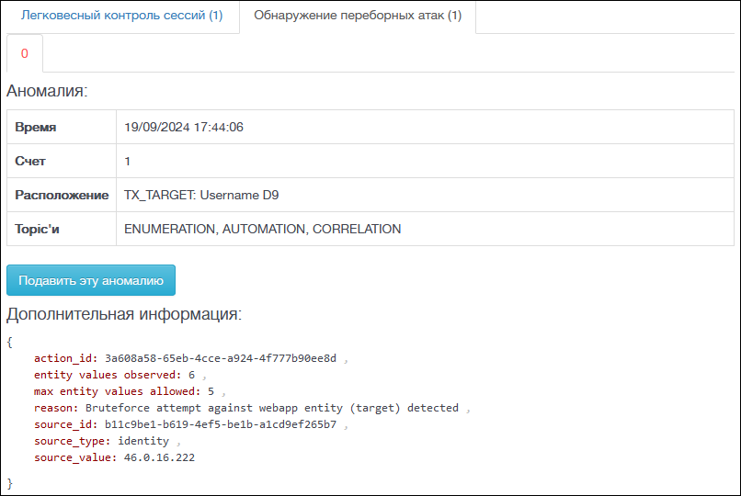741x496 pixels.
Task: Select action_id value 3a608a58-65eb-4cce-a924-4f777b90ee8d
Action: point(221,358)
